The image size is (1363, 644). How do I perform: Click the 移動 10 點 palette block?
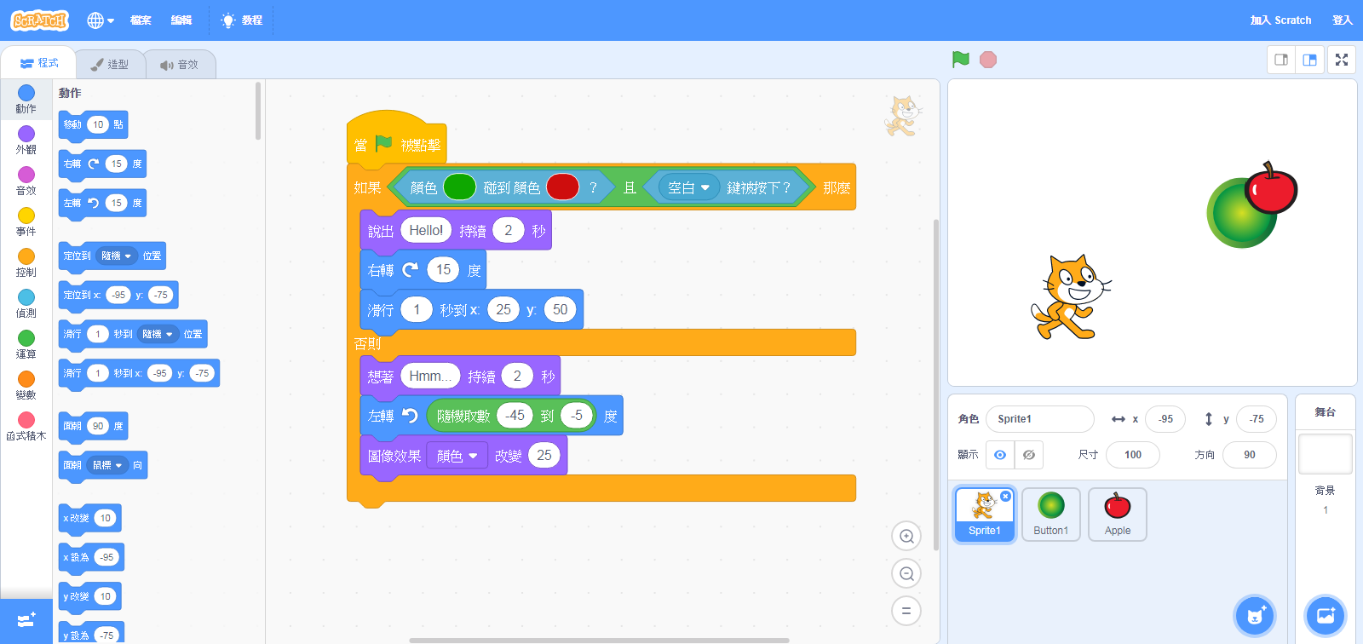pyautogui.click(x=93, y=124)
